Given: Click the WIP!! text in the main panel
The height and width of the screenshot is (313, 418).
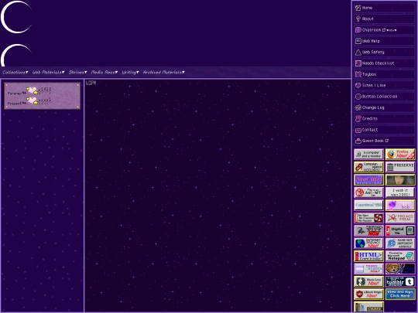Looking at the screenshot, I should tap(91, 83).
